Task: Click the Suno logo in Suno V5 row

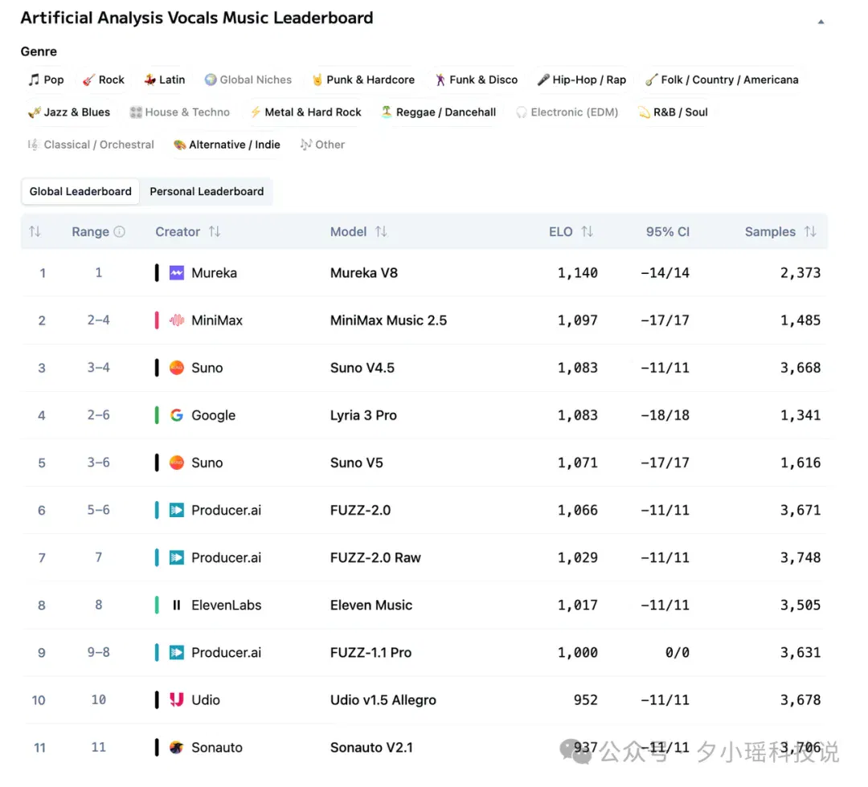Action: click(177, 463)
